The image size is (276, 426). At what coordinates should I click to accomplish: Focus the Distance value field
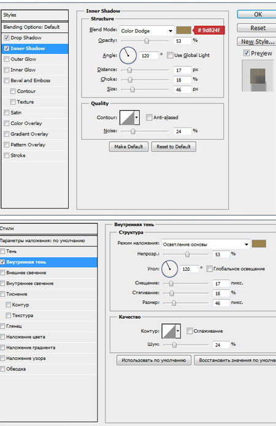coord(182,70)
